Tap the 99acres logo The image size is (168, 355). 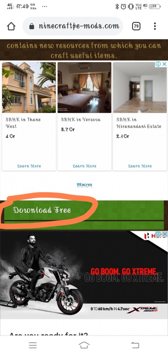84,185
